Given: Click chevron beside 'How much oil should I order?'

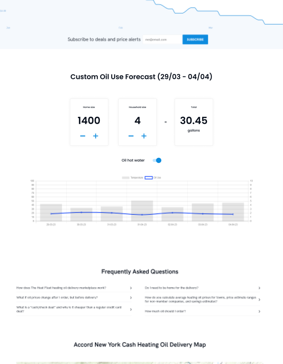Looking at the screenshot, I should (259, 311).
